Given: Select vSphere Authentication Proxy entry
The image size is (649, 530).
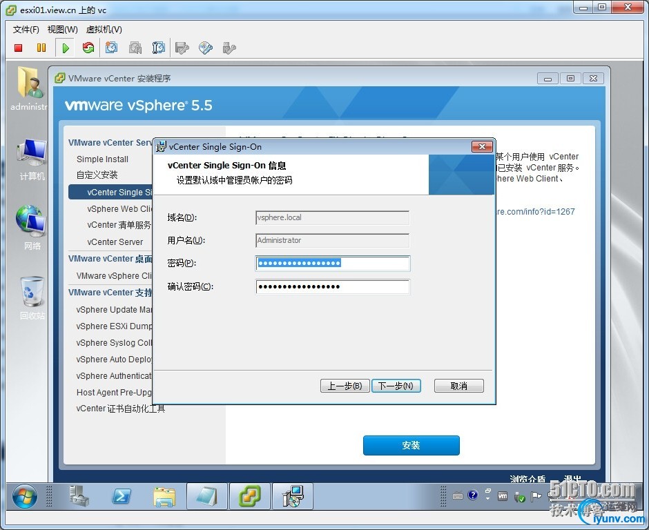Looking at the screenshot, I should click(x=114, y=376).
